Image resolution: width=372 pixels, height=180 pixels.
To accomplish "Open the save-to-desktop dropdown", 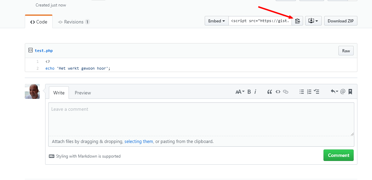I will (313, 21).
